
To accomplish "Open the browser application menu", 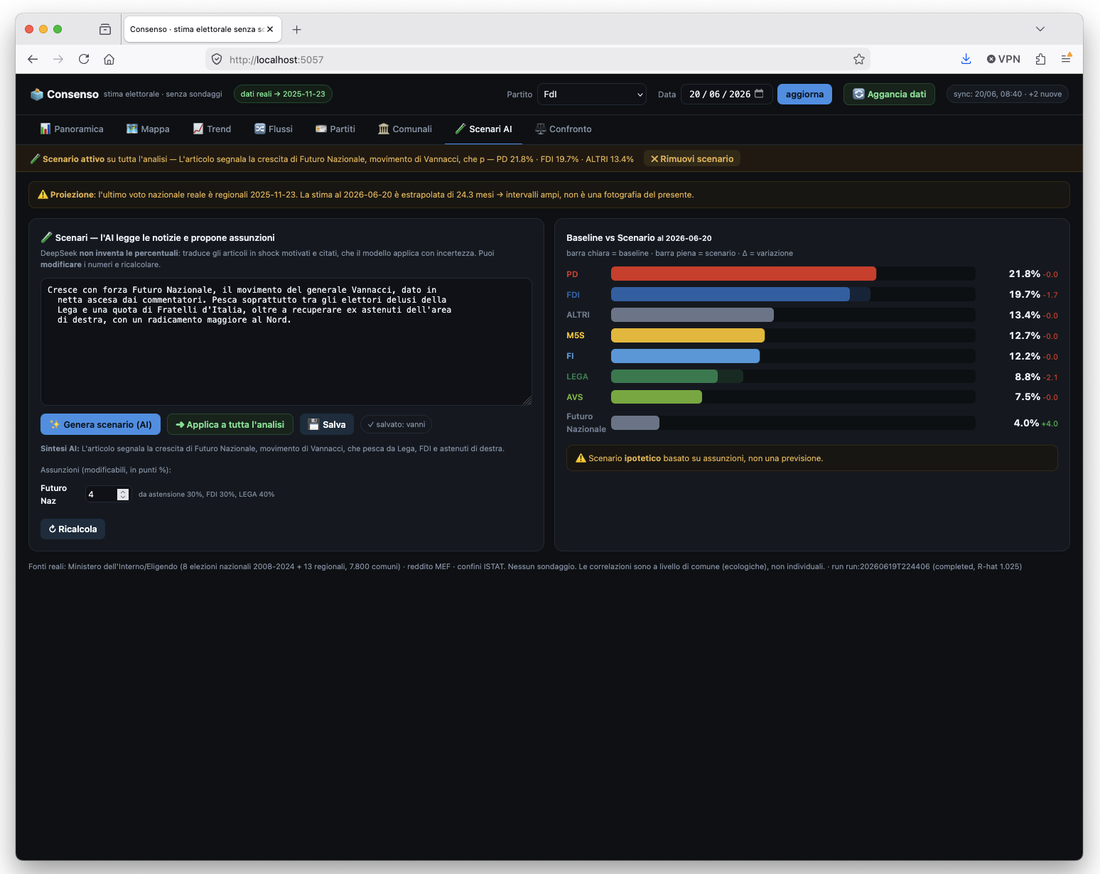I will (x=1066, y=59).
